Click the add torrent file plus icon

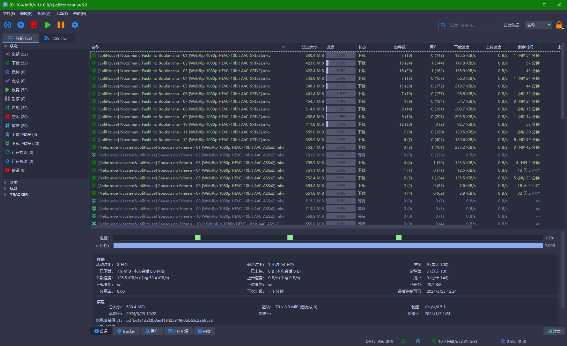click(21, 25)
